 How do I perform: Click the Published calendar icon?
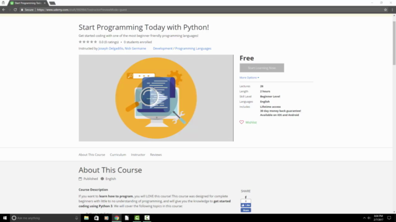click(80, 179)
